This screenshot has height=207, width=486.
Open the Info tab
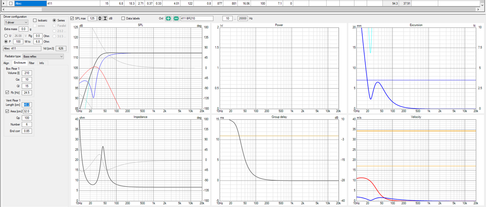coord(41,63)
